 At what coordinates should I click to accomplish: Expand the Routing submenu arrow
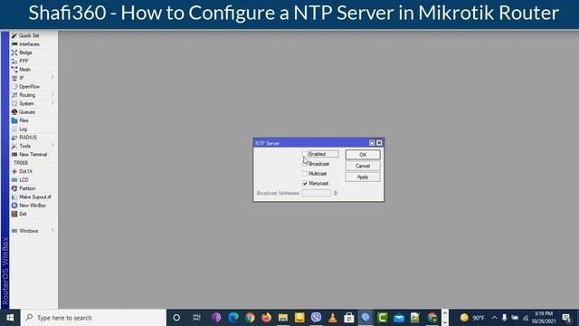tap(52, 95)
